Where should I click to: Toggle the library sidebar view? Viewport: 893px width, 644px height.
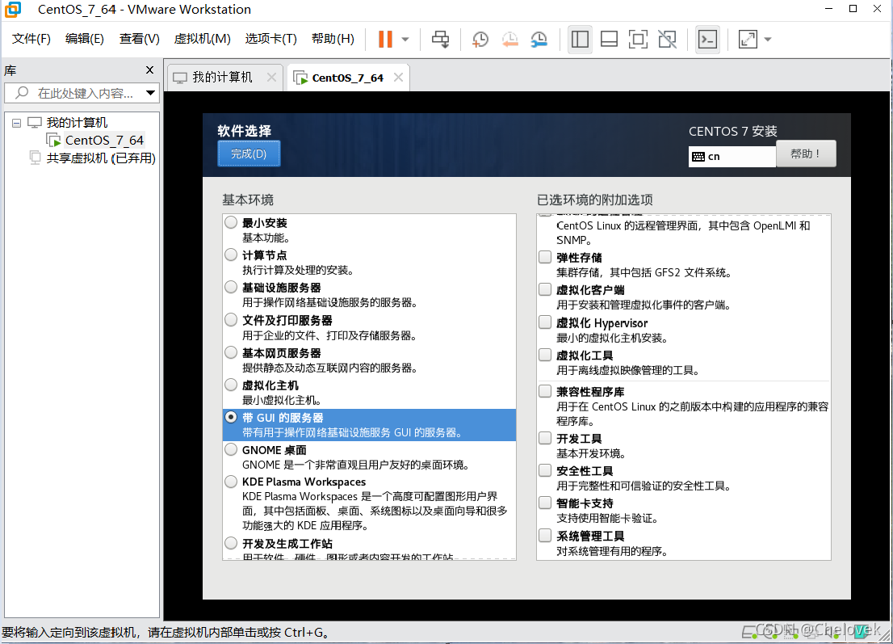tap(580, 39)
